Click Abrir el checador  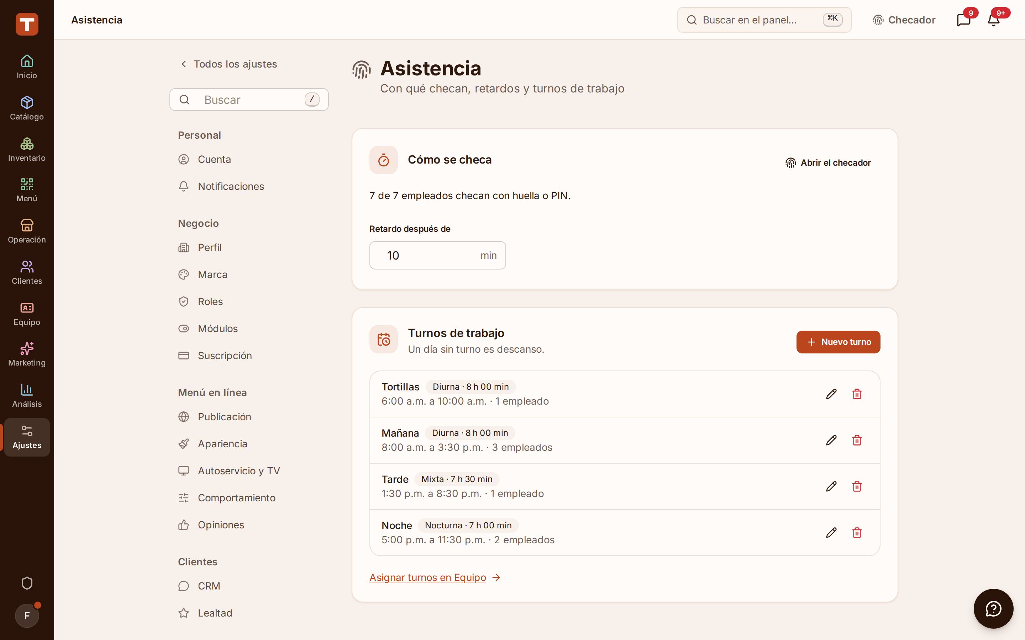(828, 163)
